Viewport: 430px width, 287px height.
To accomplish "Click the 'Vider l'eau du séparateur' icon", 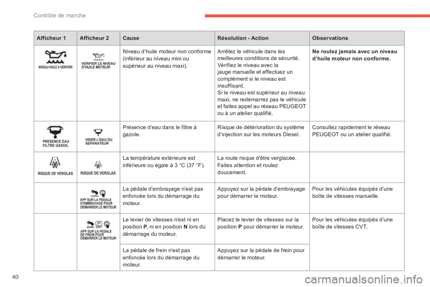I will point(99,137).
